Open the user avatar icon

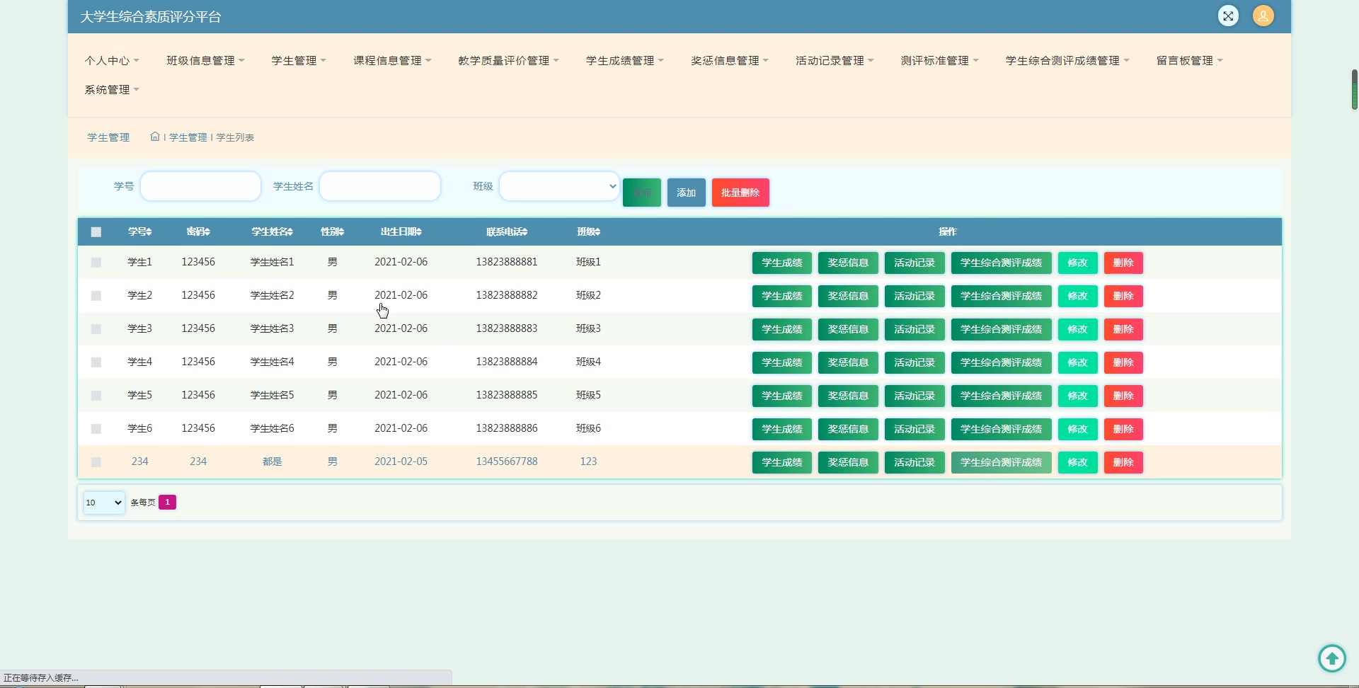1263,16
